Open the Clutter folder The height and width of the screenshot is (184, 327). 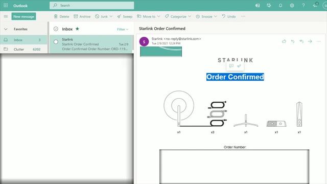[24, 49]
